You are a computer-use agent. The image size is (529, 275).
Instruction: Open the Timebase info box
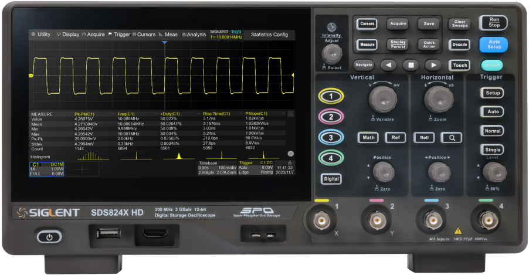click(217, 168)
